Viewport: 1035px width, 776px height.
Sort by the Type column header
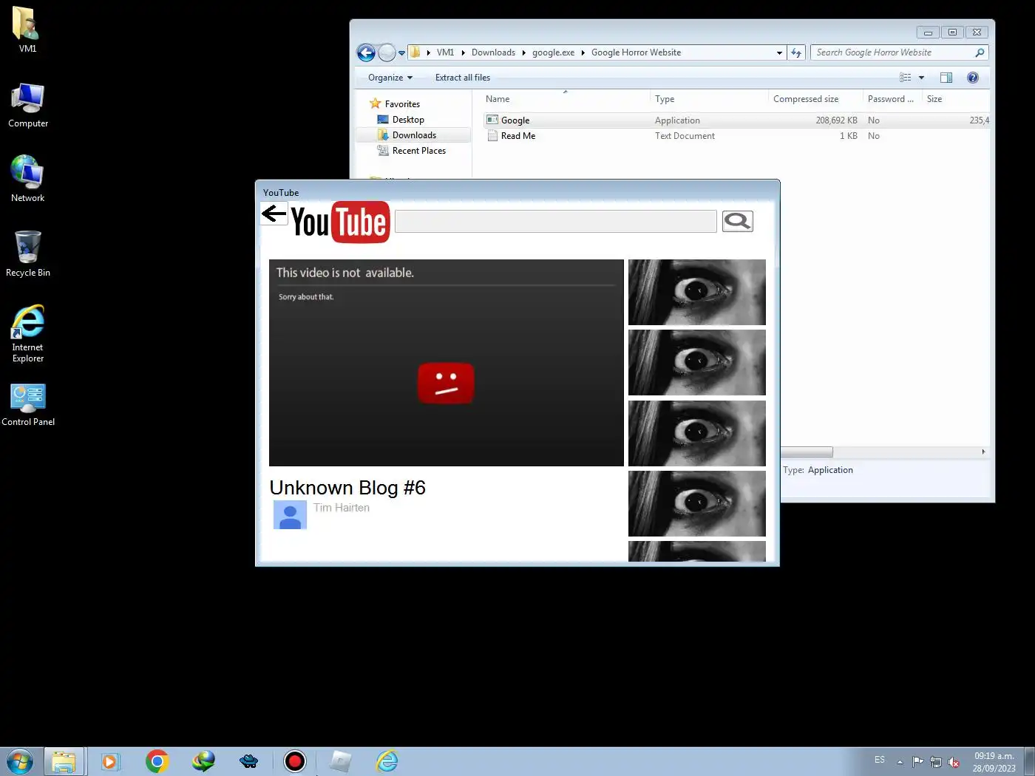708,99
